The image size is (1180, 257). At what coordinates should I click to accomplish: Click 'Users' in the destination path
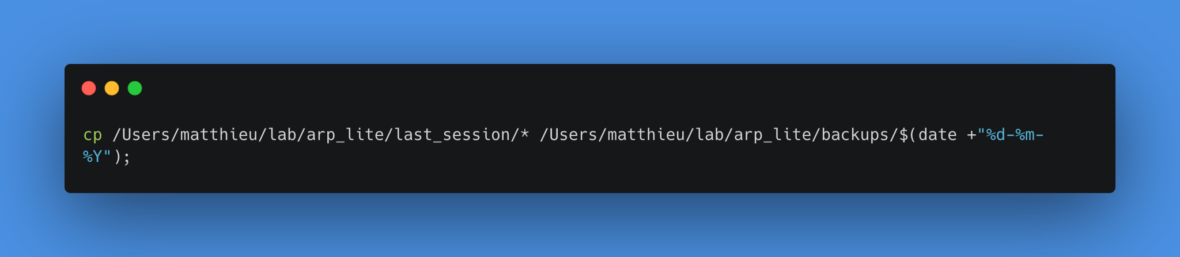pos(573,135)
